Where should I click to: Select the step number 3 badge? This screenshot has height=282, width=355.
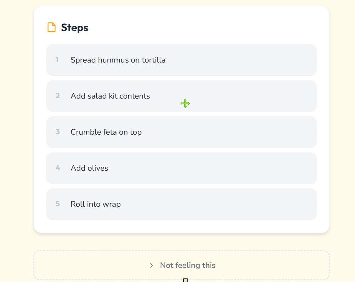tap(58, 132)
